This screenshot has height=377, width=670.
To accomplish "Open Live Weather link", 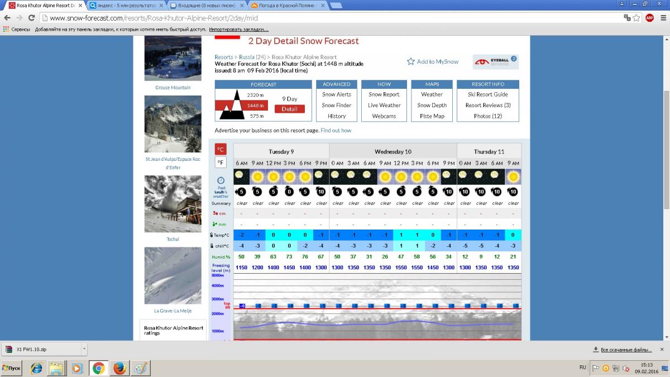I will 384,105.
